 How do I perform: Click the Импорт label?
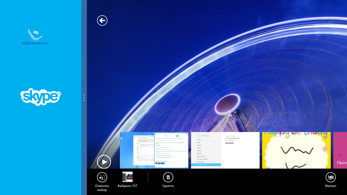point(331,186)
